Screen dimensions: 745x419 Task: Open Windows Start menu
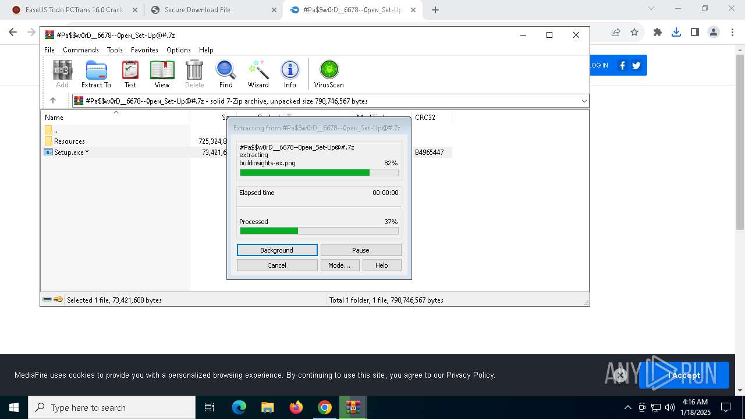click(14, 407)
